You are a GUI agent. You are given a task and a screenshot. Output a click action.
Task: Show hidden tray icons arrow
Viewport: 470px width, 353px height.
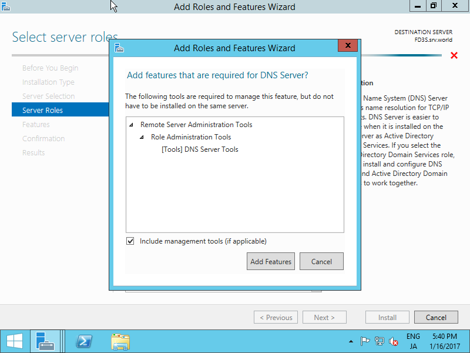click(351, 341)
